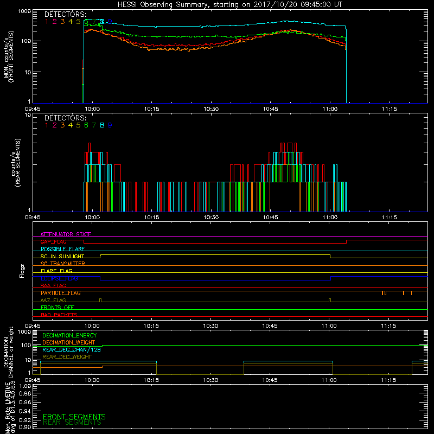
Task: Select yellow detector number 4 in front segments legend
Action: coord(71,21)
